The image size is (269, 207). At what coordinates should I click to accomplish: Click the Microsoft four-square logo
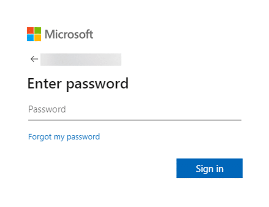coord(34,34)
